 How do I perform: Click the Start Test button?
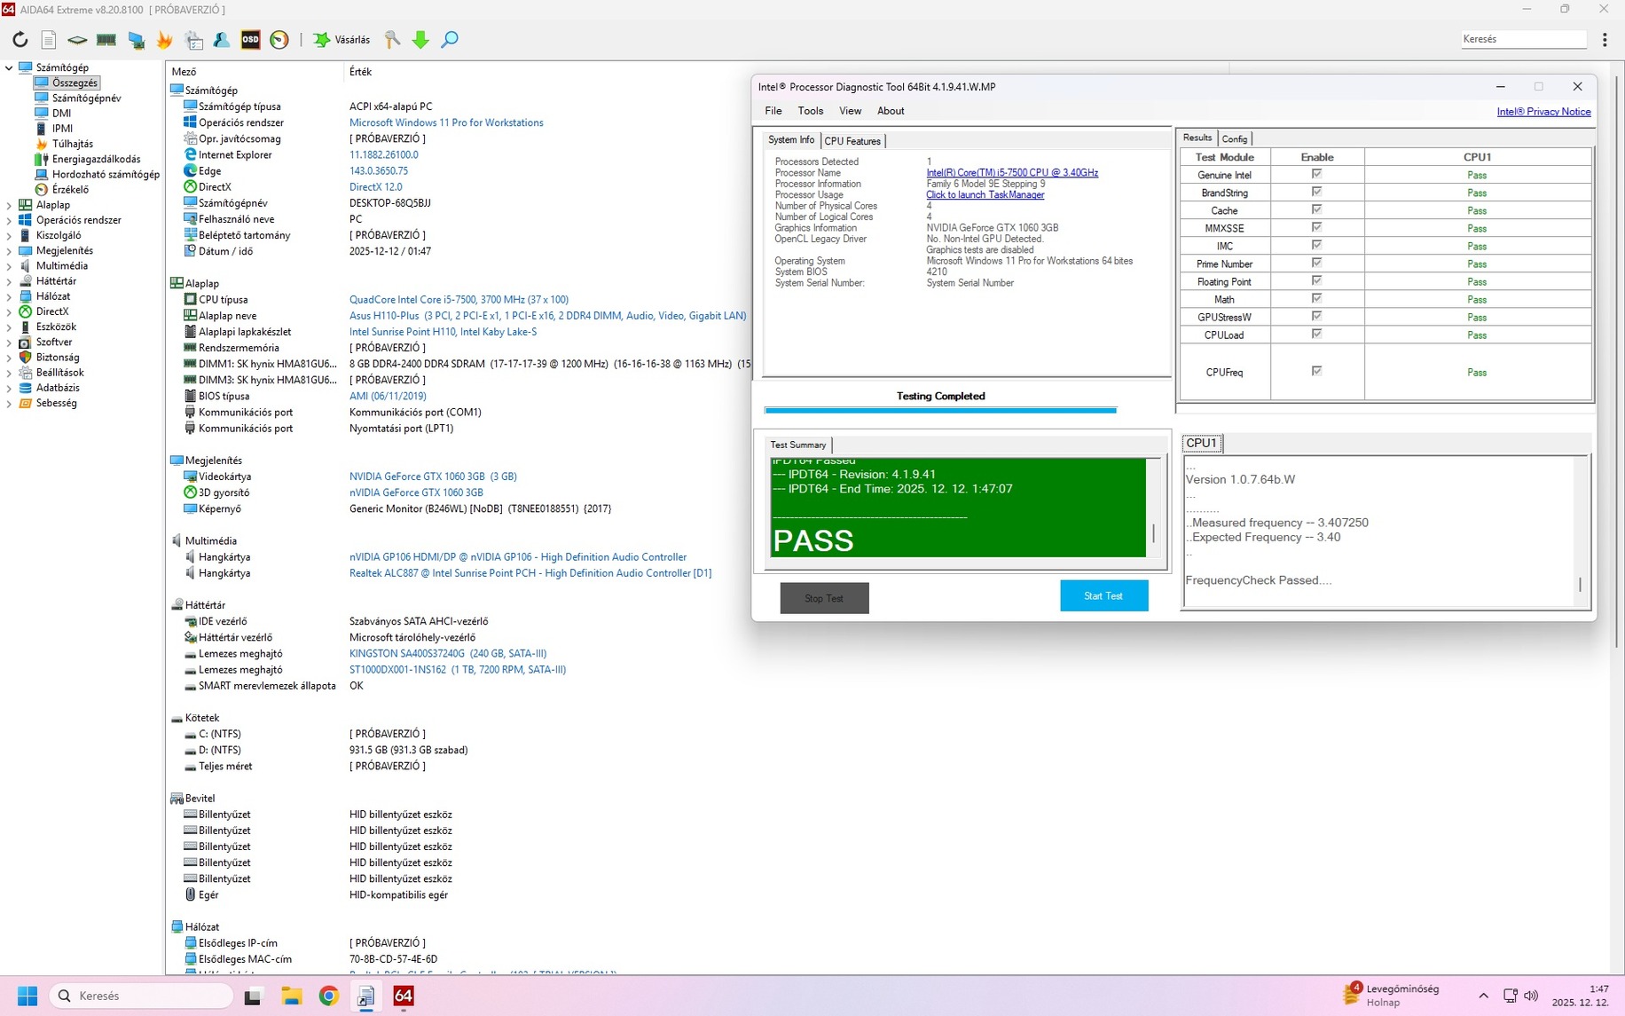pyautogui.click(x=1103, y=595)
